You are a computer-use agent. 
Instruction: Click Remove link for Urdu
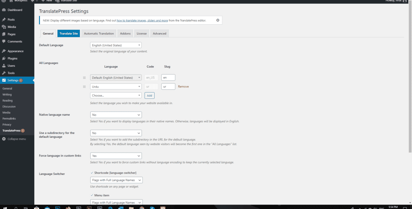183,87
